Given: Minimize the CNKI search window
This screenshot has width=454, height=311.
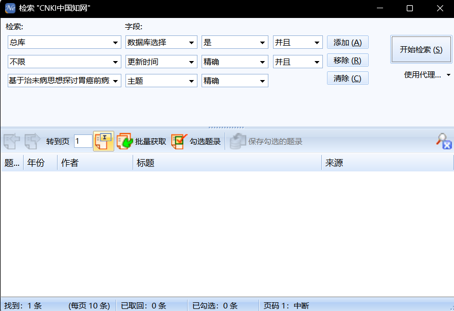Looking at the screenshot, I should 380,8.
